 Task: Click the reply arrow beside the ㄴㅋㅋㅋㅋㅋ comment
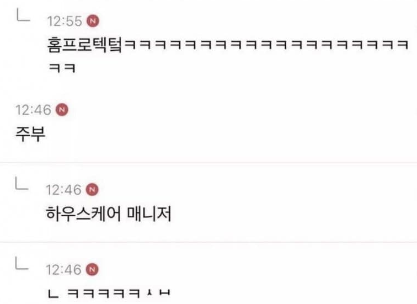point(22,263)
